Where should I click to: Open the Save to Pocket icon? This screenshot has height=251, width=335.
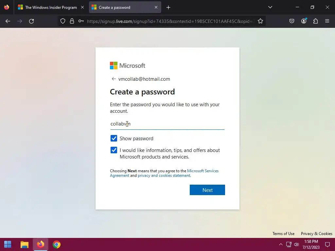point(292,21)
